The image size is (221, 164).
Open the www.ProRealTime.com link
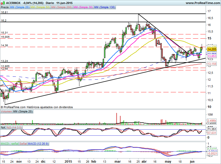tap(202, 3)
